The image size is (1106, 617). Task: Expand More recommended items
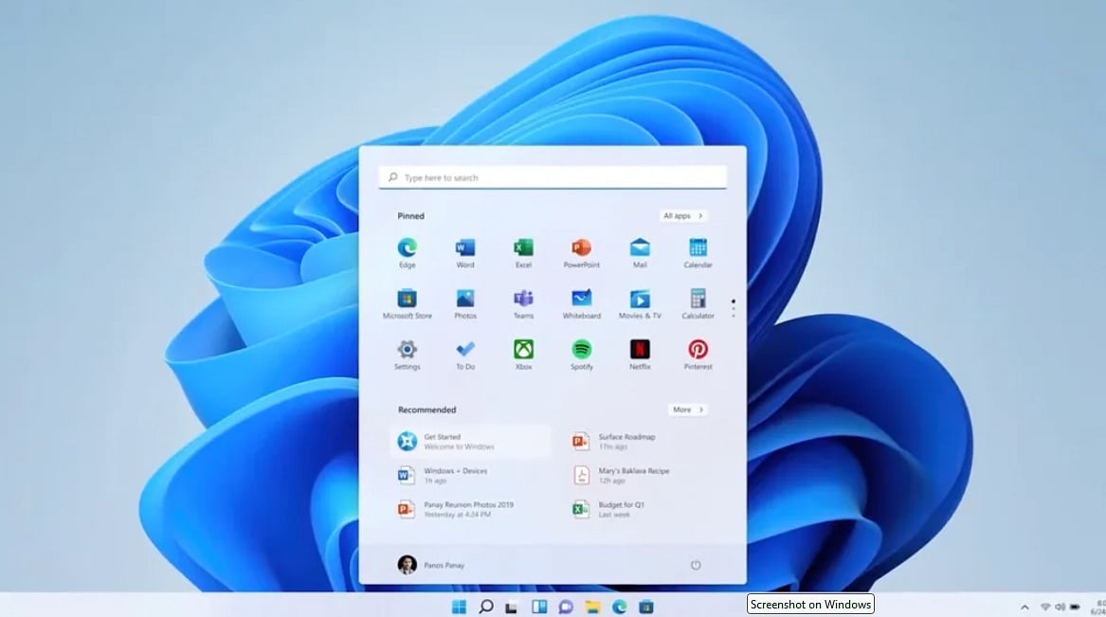(687, 409)
